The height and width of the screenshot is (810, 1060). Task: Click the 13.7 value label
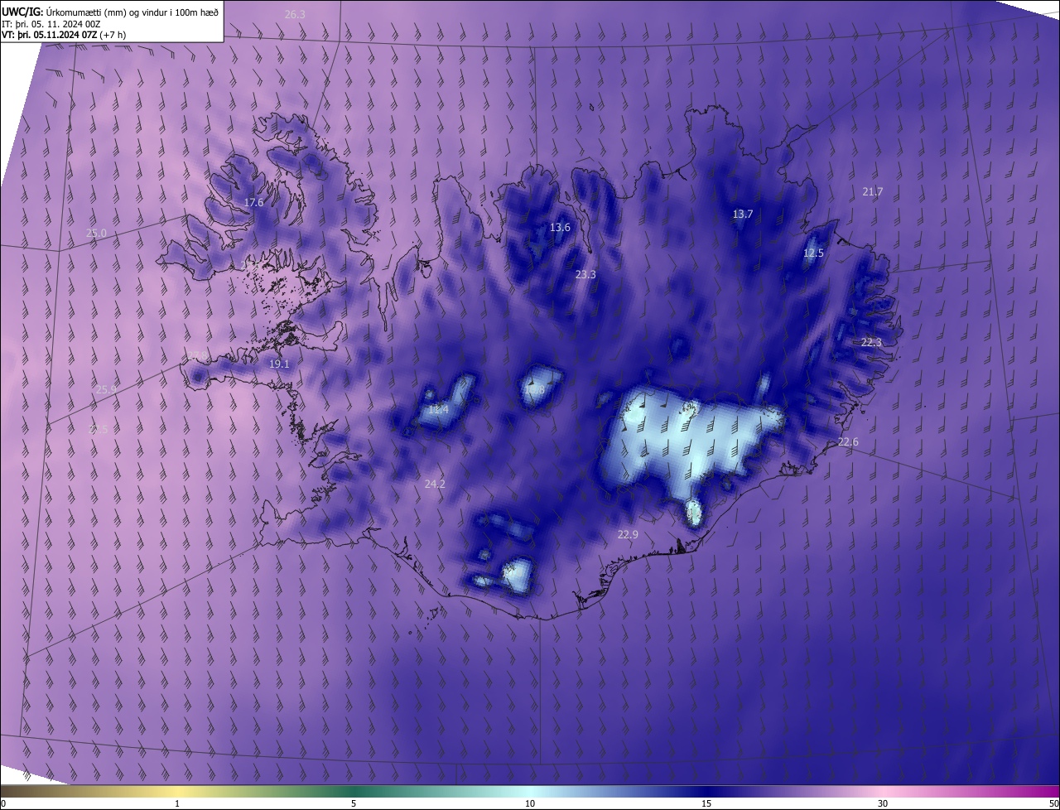pos(743,215)
